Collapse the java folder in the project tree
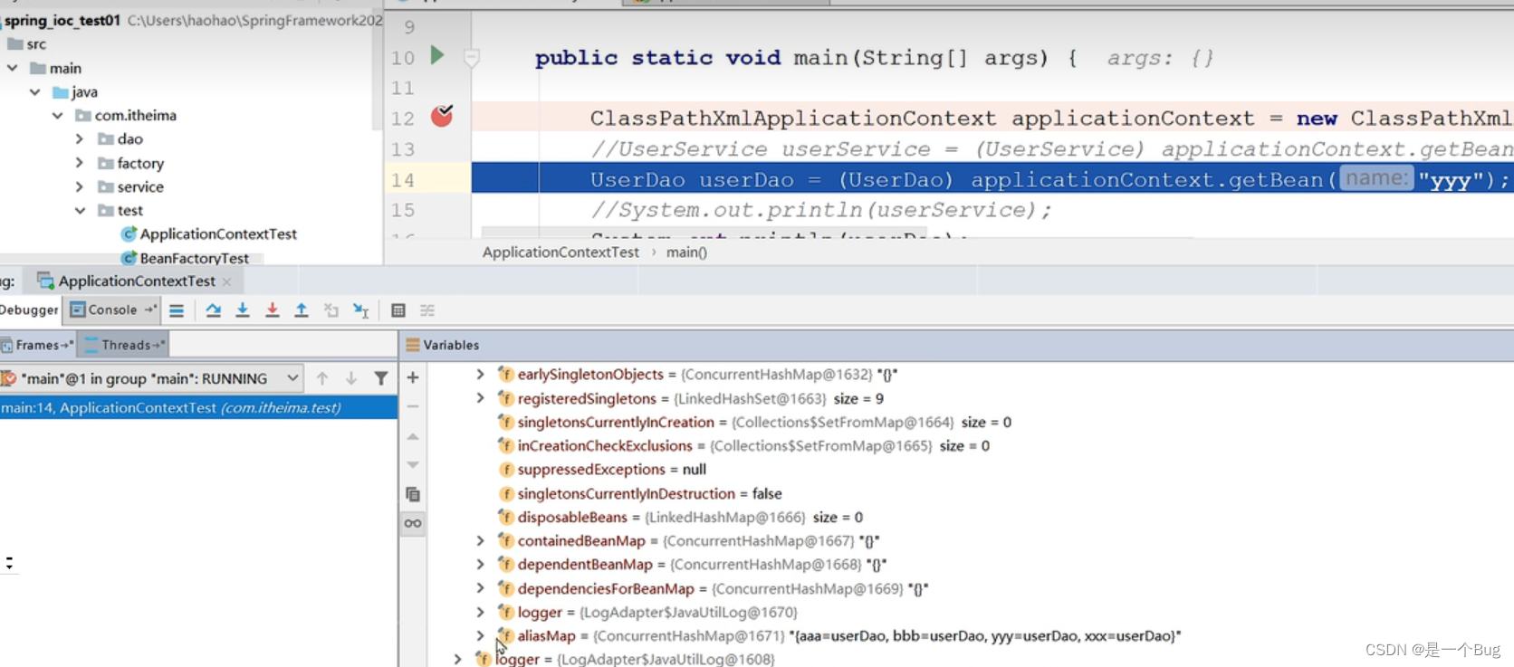The height and width of the screenshot is (667, 1514). click(35, 91)
